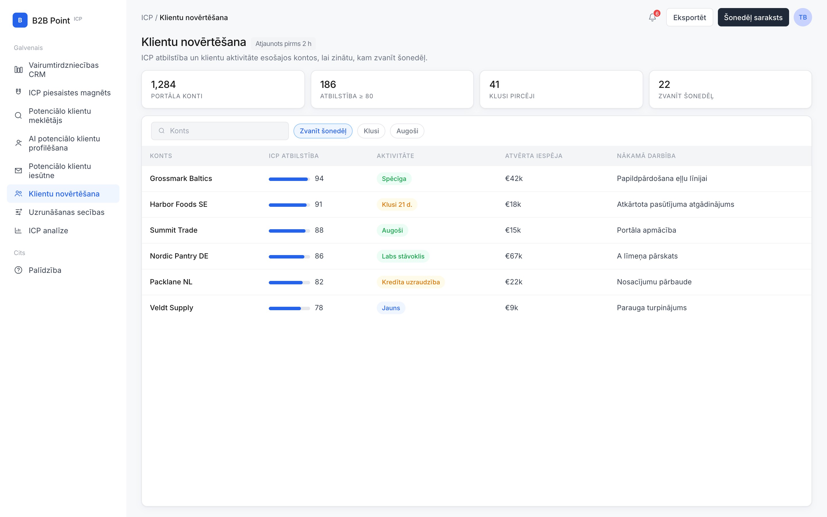
Task: Click the 186 Atbilstība ≥ 80 card
Action: coord(392,89)
